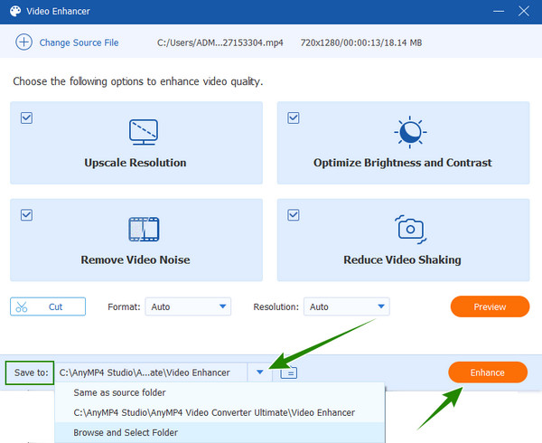Click the Reduce Video Shaking camera icon
Screen dimensions: 542x443
tap(410, 230)
